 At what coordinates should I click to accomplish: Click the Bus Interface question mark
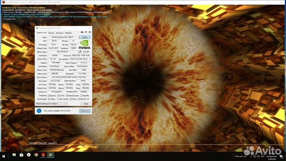[90, 58]
